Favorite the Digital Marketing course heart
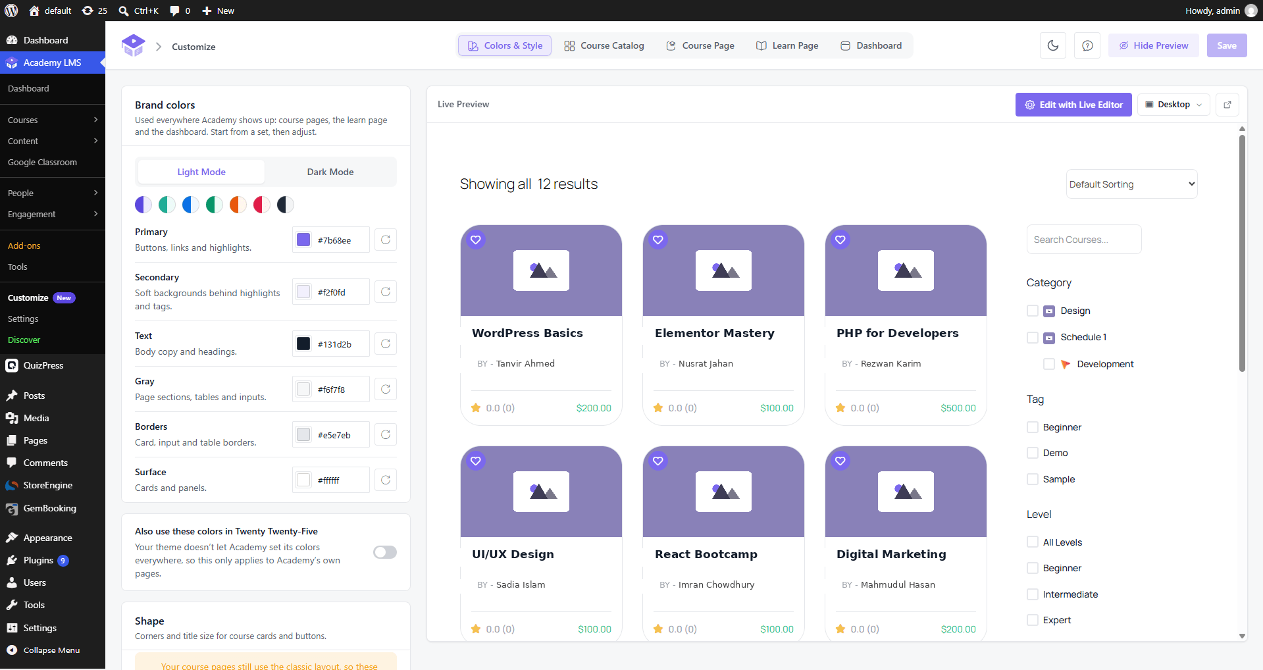The height and width of the screenshot is (670, 1263). pos(840,461)
